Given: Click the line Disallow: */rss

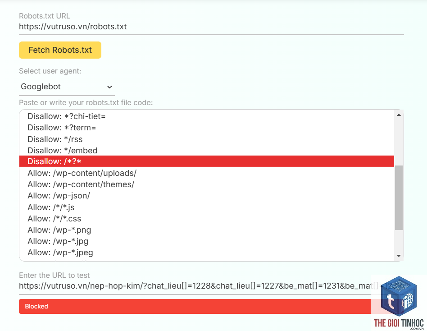Looking at the screenshot, I should pos(55,139).
